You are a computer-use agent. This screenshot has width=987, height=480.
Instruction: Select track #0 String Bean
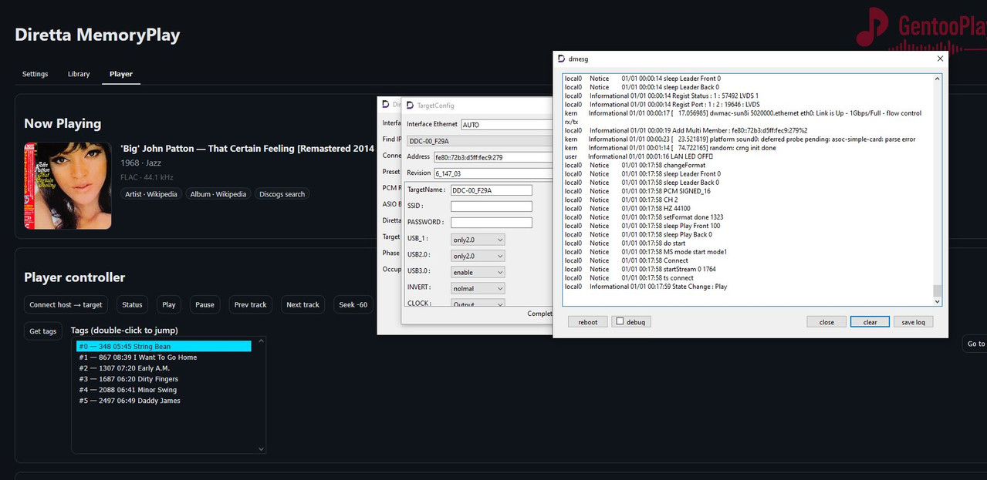[x=164, y=347]
